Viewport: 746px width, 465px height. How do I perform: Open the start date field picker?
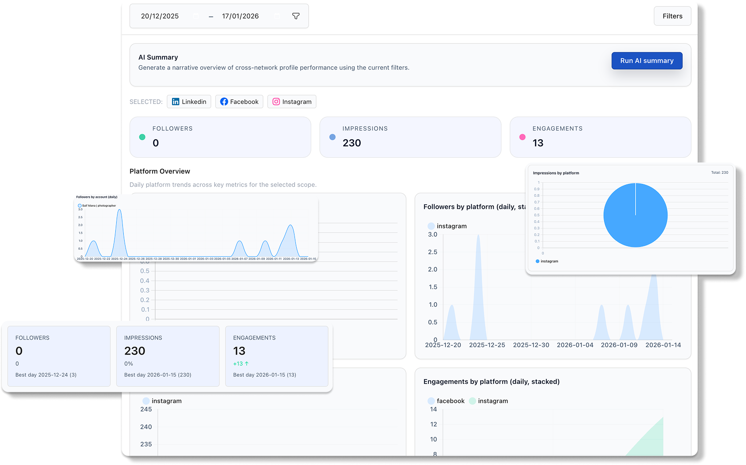click(x=160, y=16)
